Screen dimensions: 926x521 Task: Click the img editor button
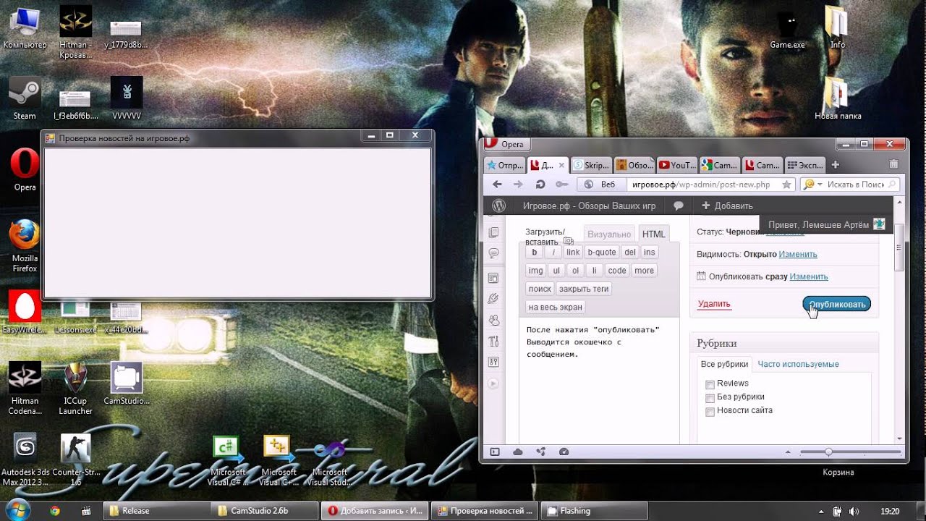point(536,271)
